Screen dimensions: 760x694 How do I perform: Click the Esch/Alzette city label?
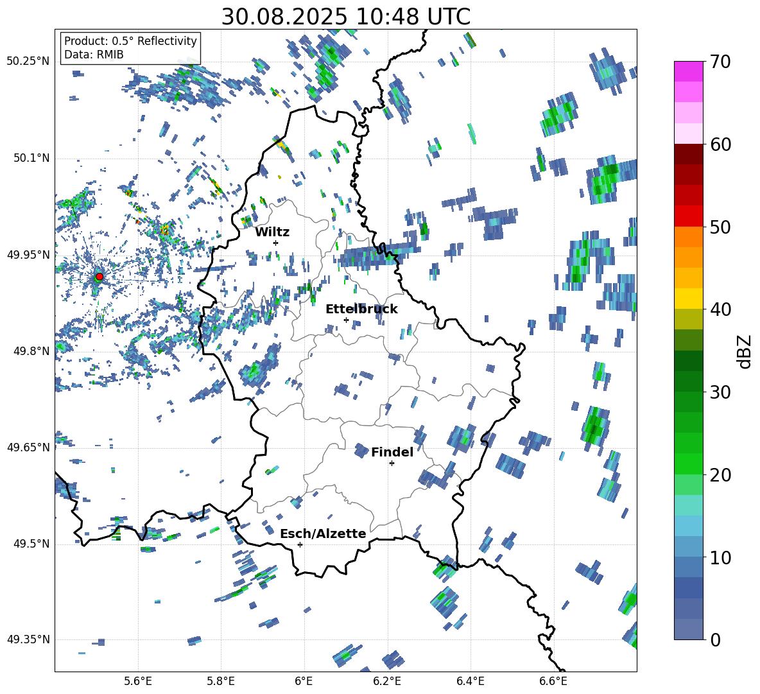(323, 534)
